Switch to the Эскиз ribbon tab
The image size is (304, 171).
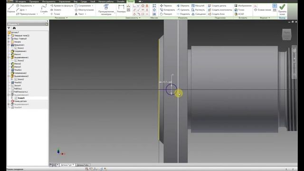(131, 1)
